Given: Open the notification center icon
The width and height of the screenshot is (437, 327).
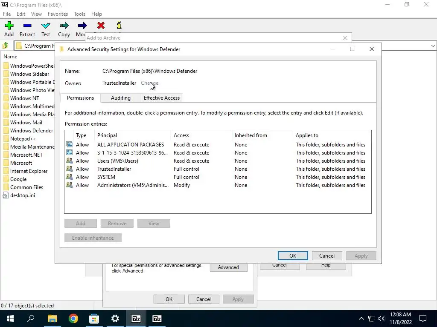Looking at the screenshot, I should (423, 318).
